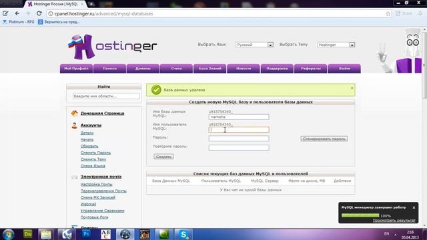Click the Accounts person icon in sidebar
Screen dimensions: 427x240
[x=74, y=125]
